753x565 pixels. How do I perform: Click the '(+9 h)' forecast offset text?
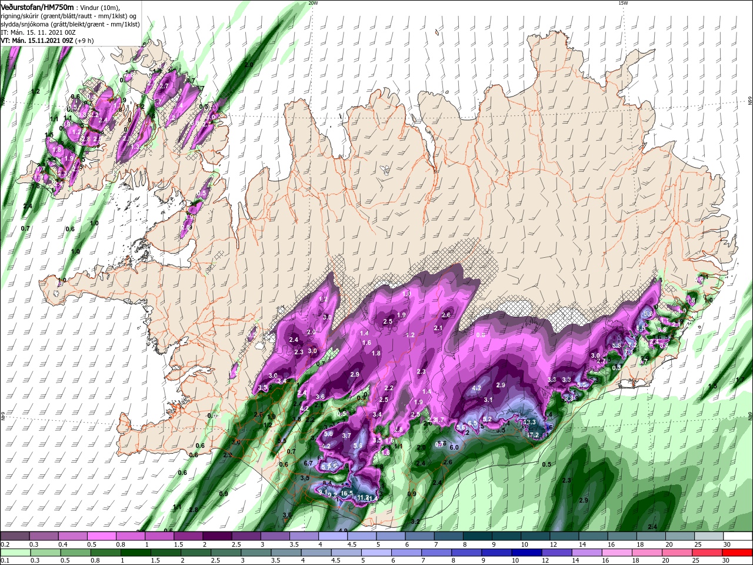(x=85, y=41)
